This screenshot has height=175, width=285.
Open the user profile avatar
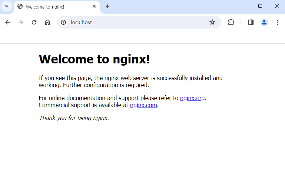264,22
